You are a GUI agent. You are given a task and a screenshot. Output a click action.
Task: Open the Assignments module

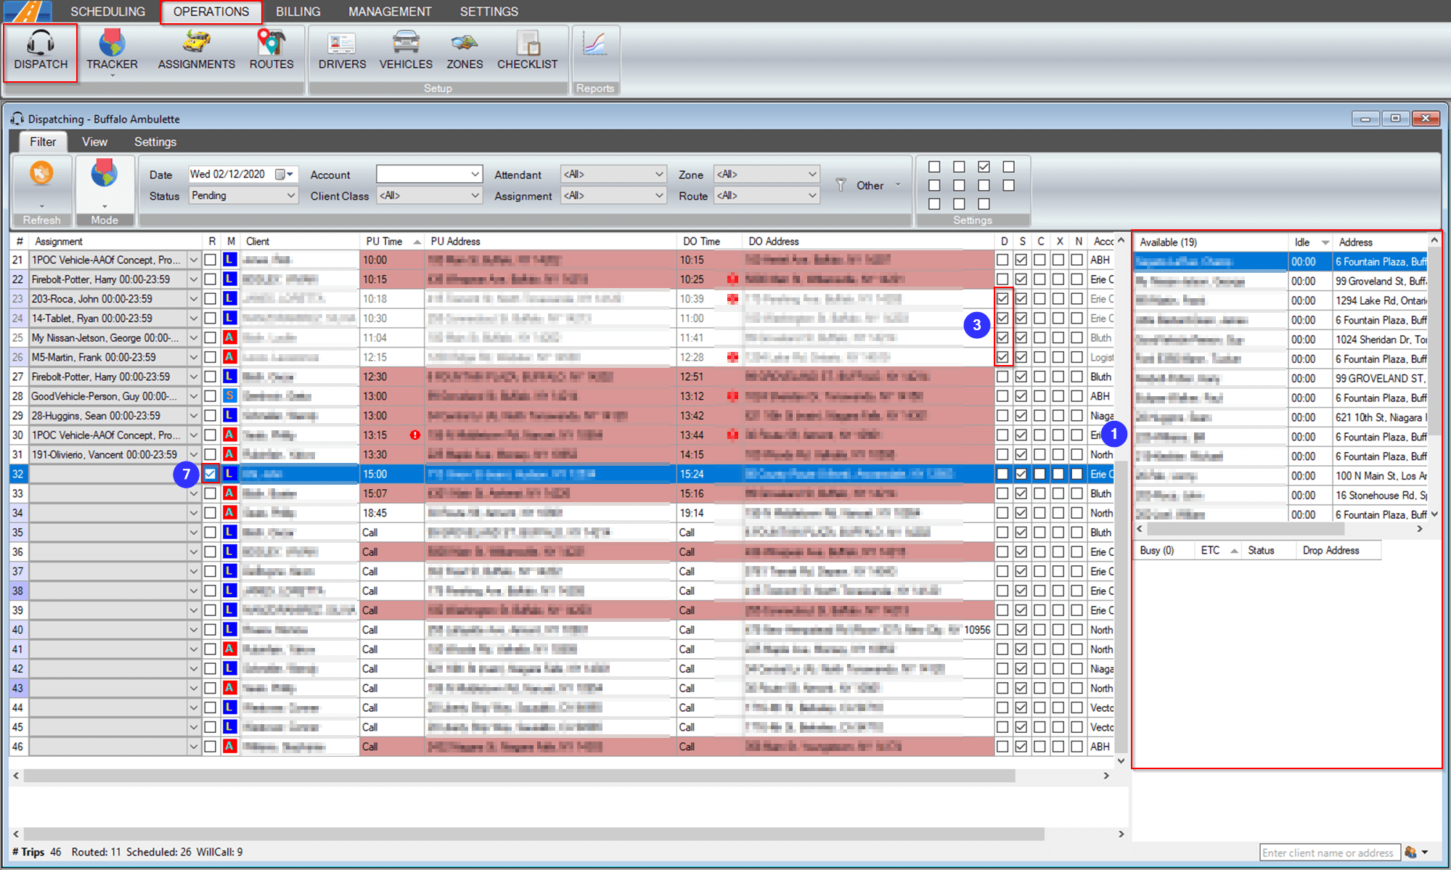coord(195,51)
